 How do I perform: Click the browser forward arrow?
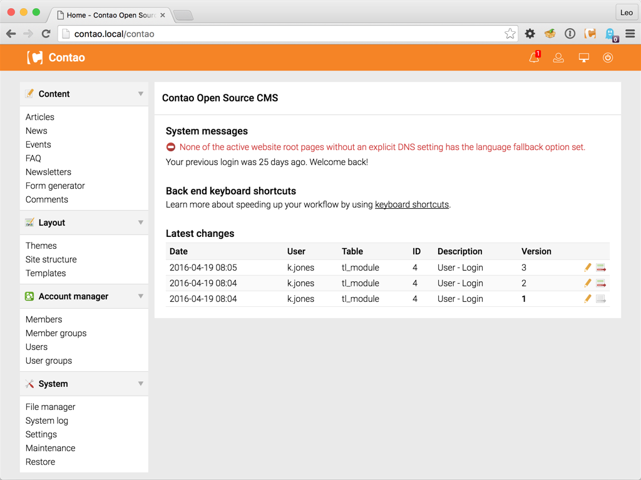(28, 34)
